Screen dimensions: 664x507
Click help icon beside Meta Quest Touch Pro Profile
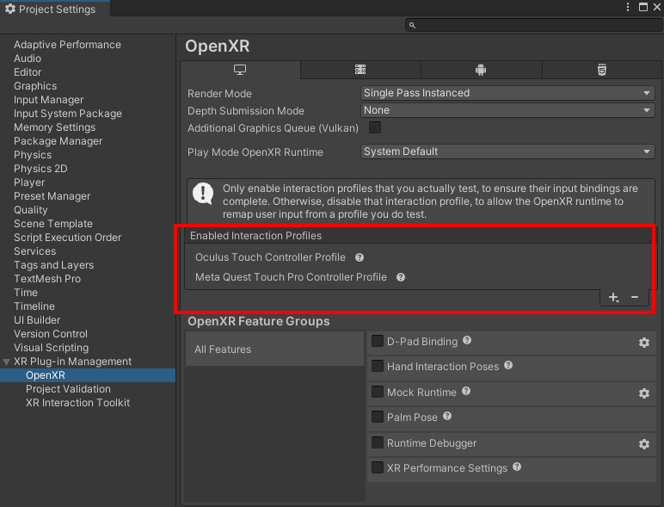pyautogui.click(x=401, y=277)
